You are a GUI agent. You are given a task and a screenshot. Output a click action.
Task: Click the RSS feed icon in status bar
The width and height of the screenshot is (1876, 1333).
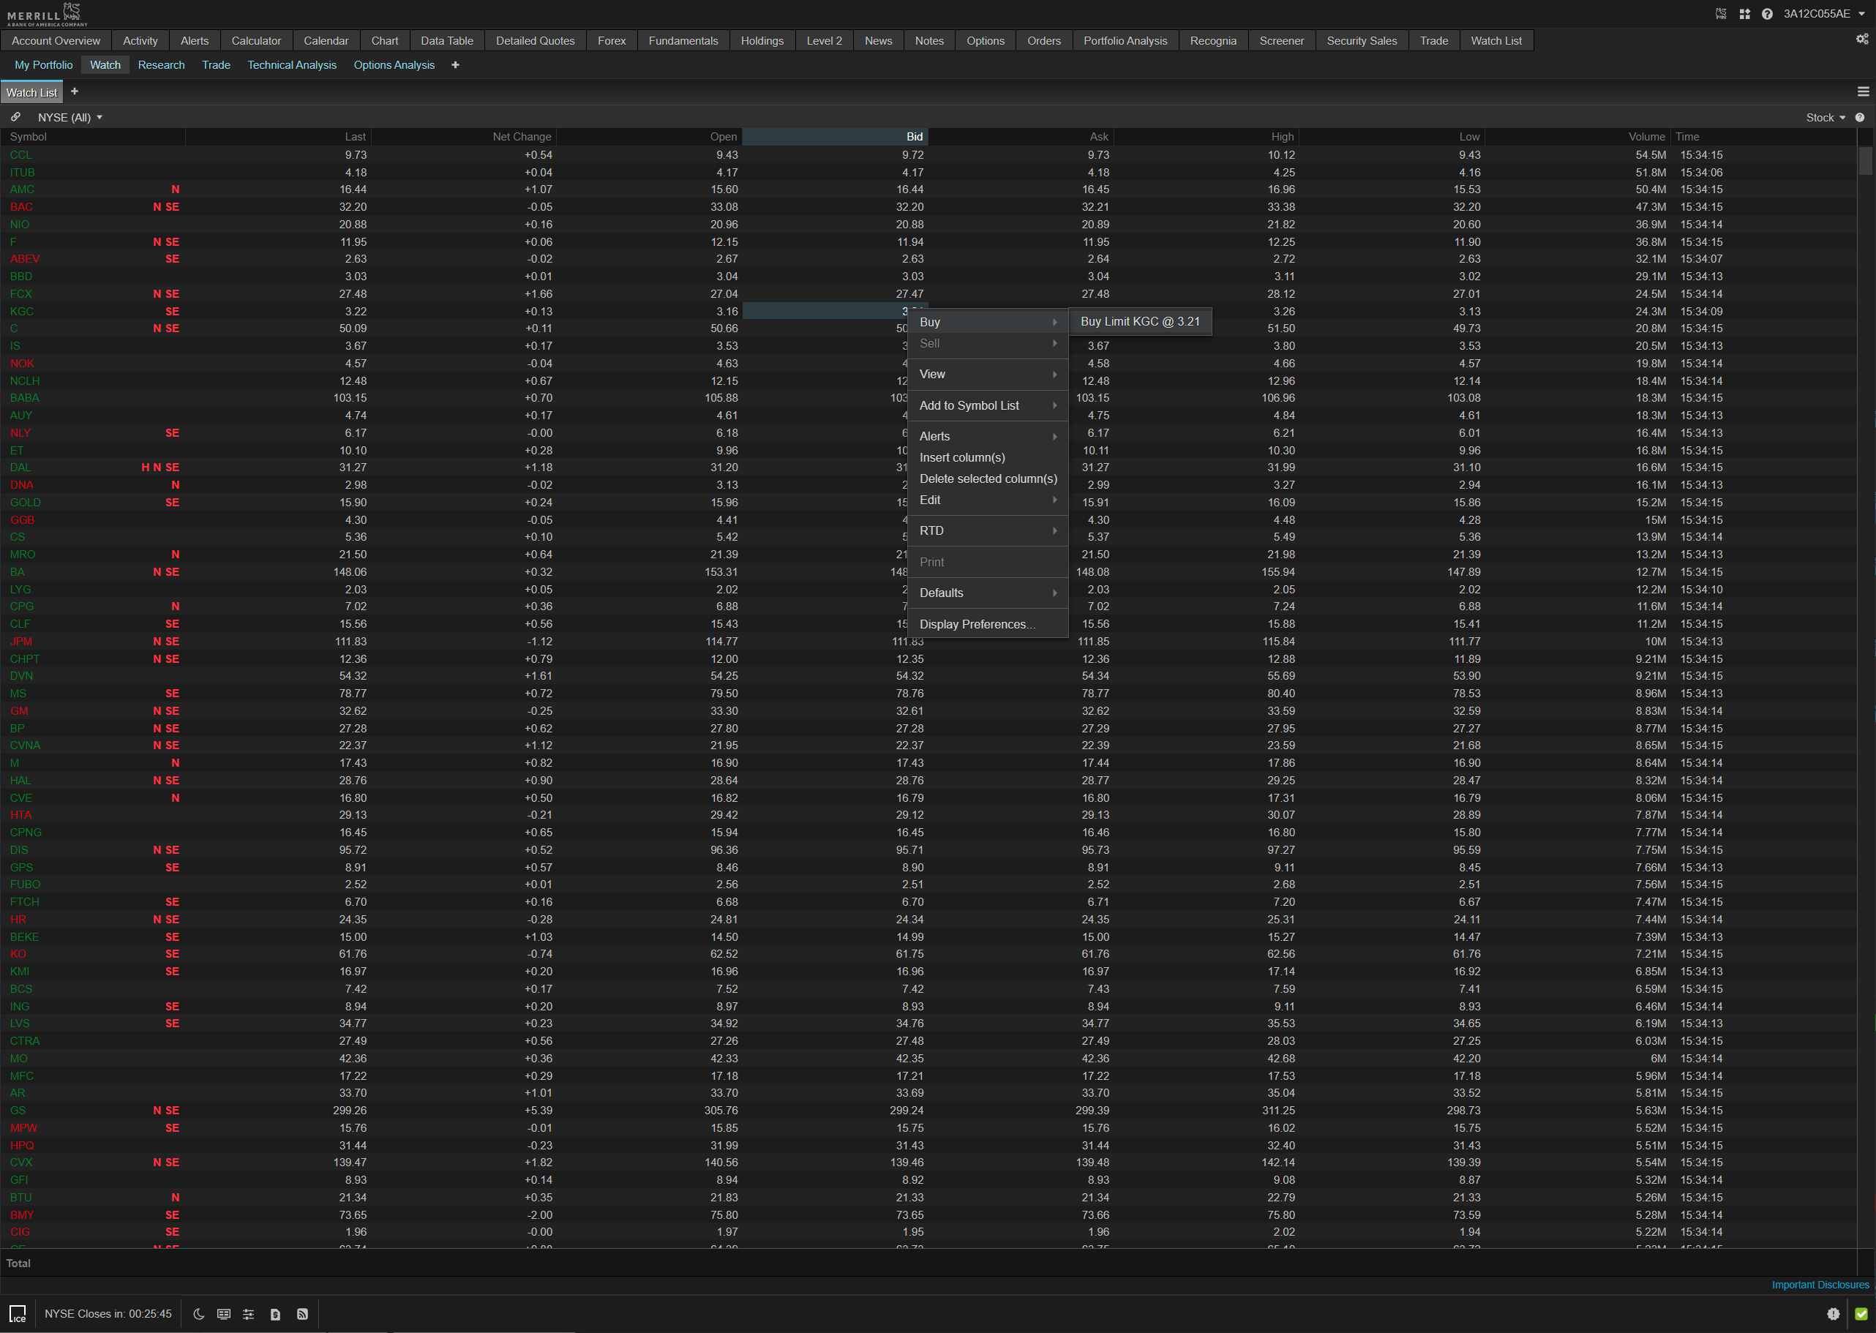302,1314
